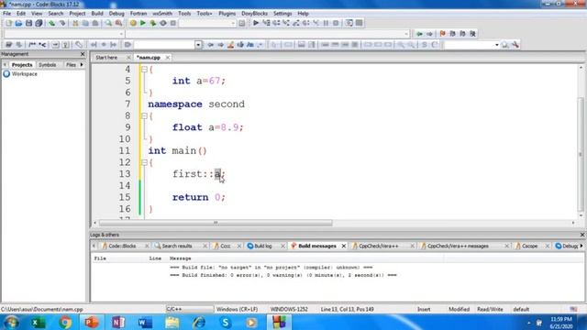The image size is (587, 330).
Task: Open the CppCheck/Vera++ messages tab
Action: pos(459,246)
